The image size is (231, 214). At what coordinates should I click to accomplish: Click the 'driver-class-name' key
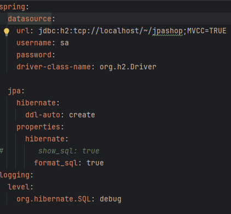[x=54, y=67]
